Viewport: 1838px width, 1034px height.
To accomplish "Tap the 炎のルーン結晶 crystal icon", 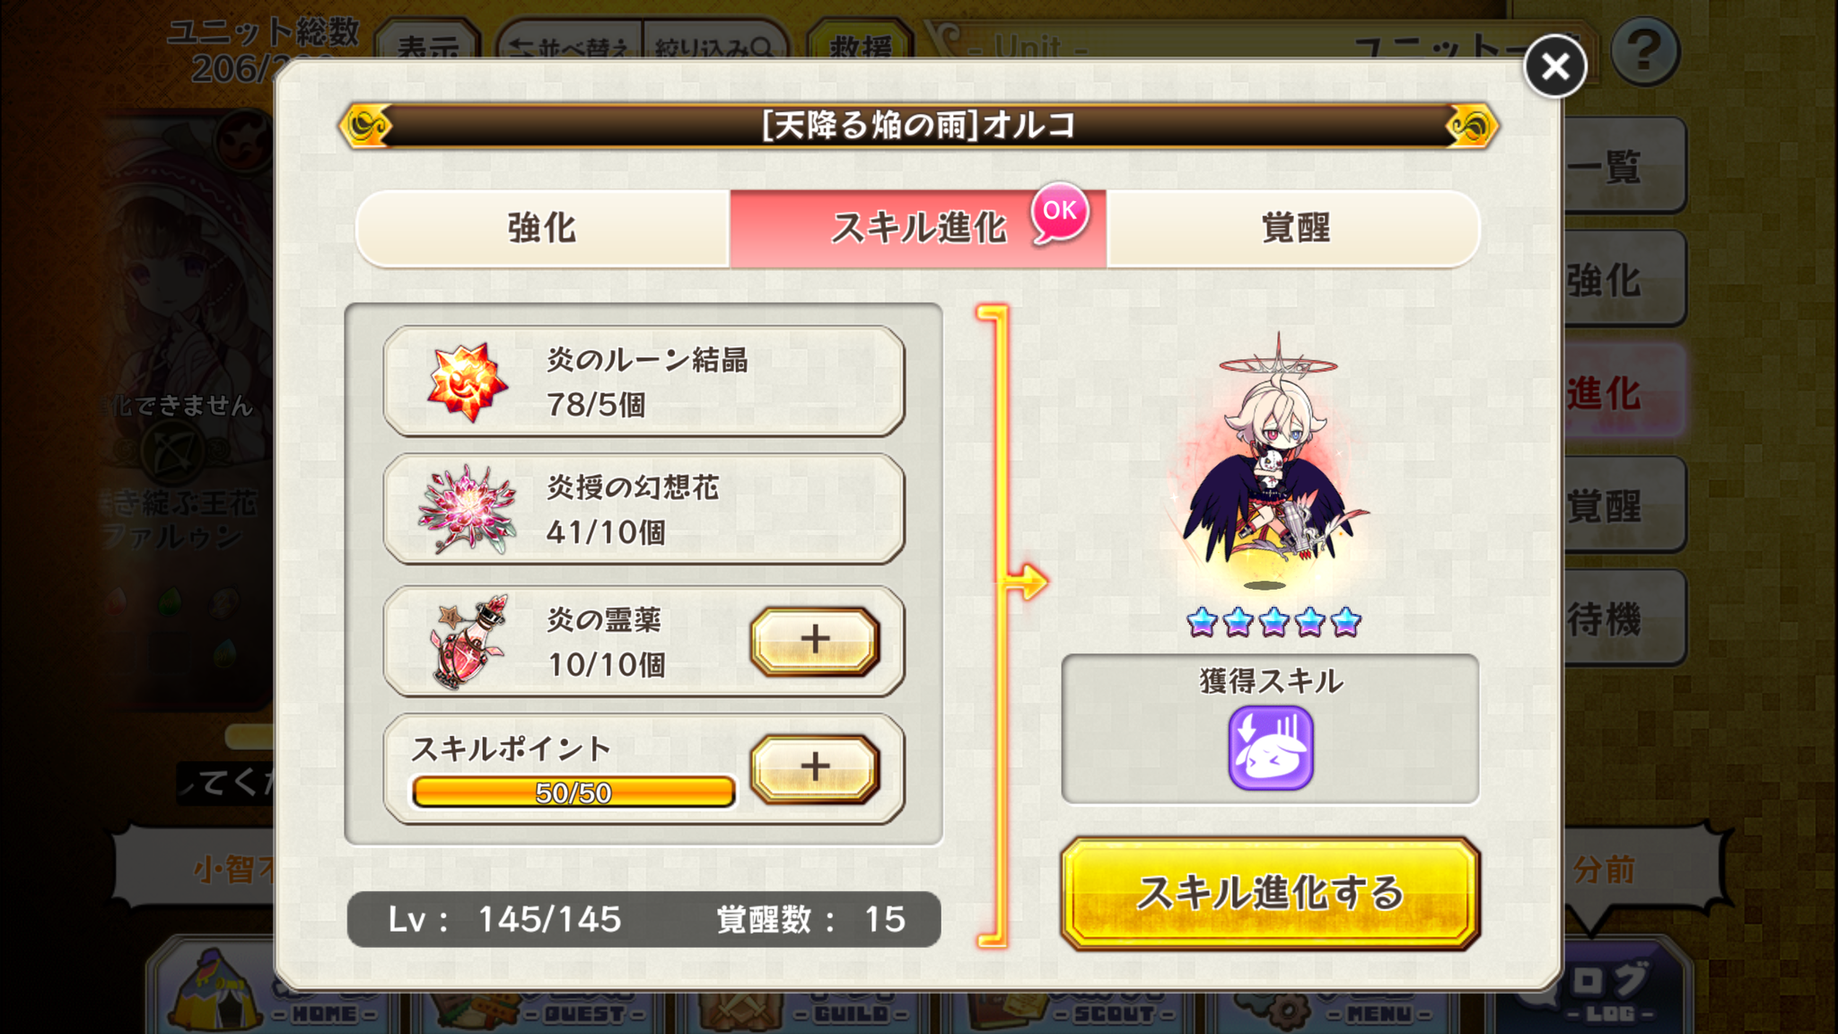I will 467,382.
